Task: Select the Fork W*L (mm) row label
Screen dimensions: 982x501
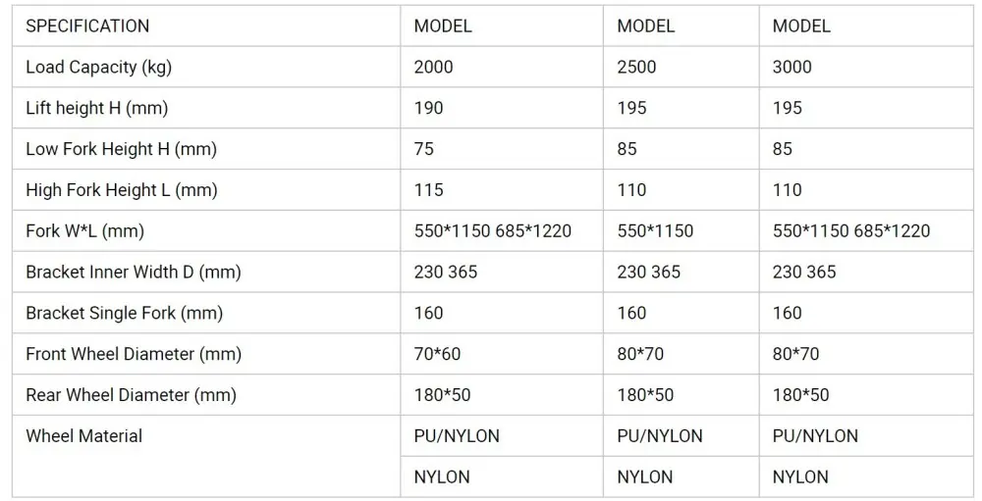Action: coord(84,231)
